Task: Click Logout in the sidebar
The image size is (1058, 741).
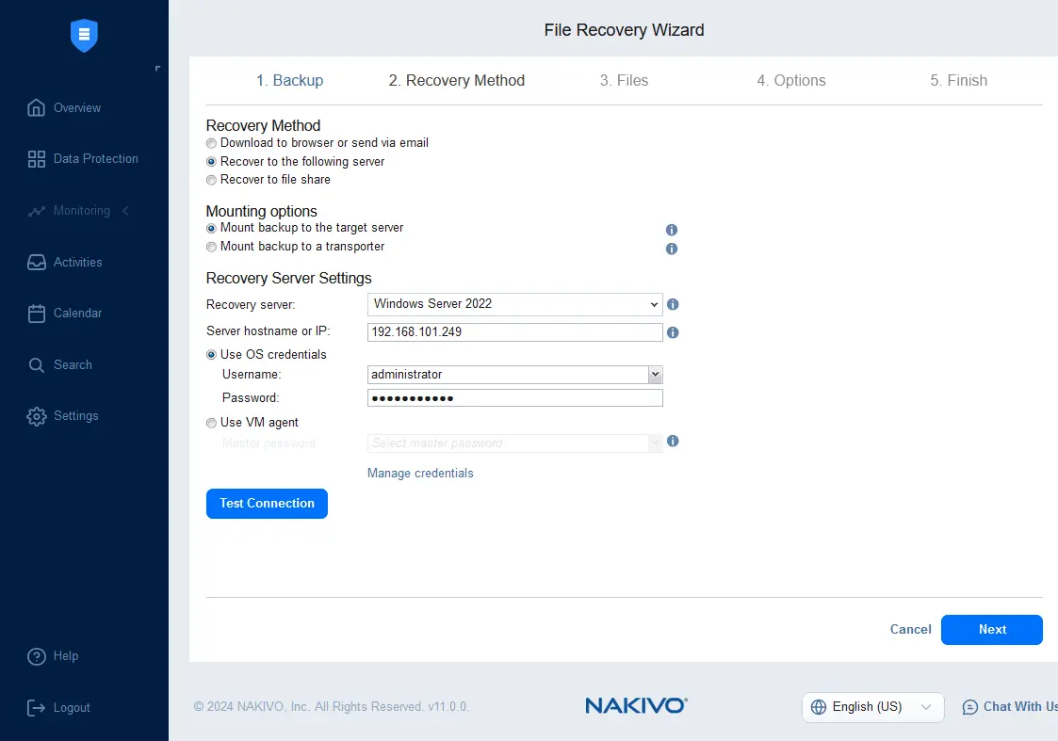Action: (72, 707)
